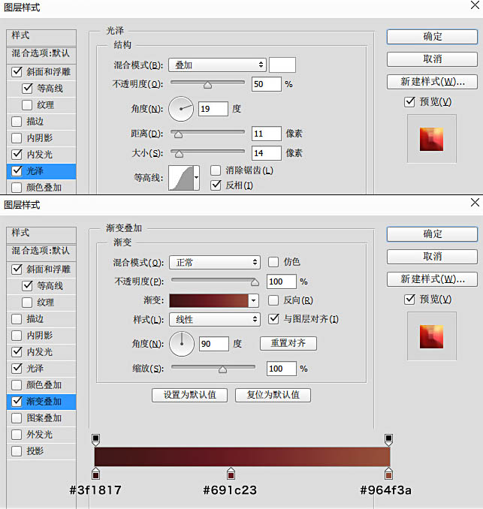Viewport: 483px width, 509px height.
Task: Click 新建样式(W)... in the 光泽 dialog
Action: coord(432,82)
